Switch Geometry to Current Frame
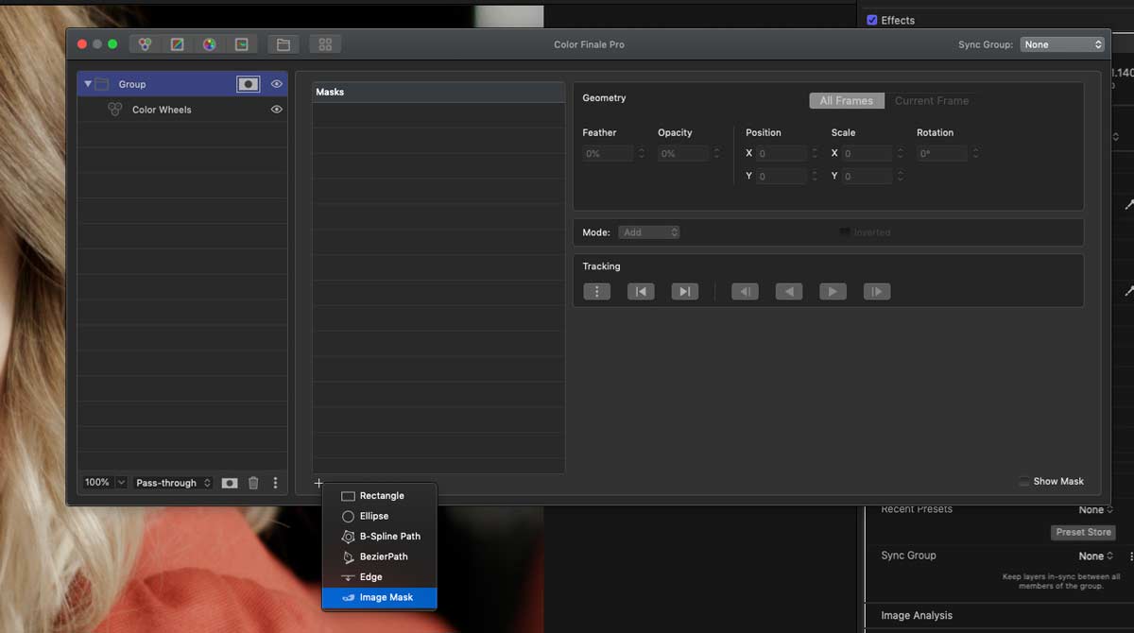 pyautogui.click(x=932, y=101)
